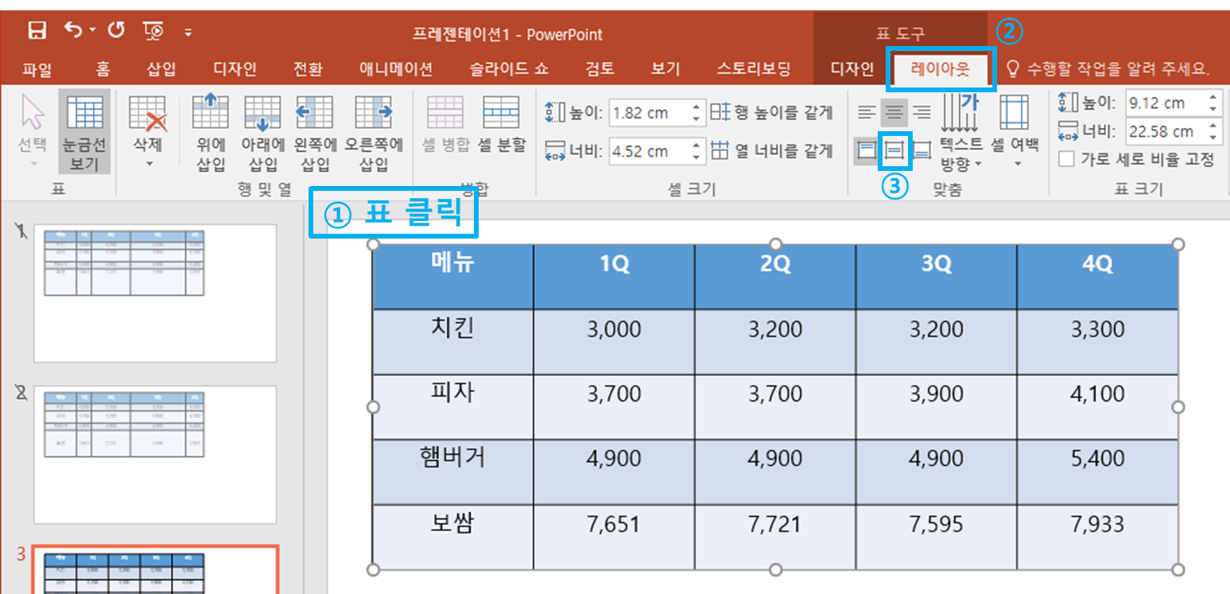Click the 치킨 cell
Image resolution: width=1230 pixels, height=594 pixels.
pos(453,342)
